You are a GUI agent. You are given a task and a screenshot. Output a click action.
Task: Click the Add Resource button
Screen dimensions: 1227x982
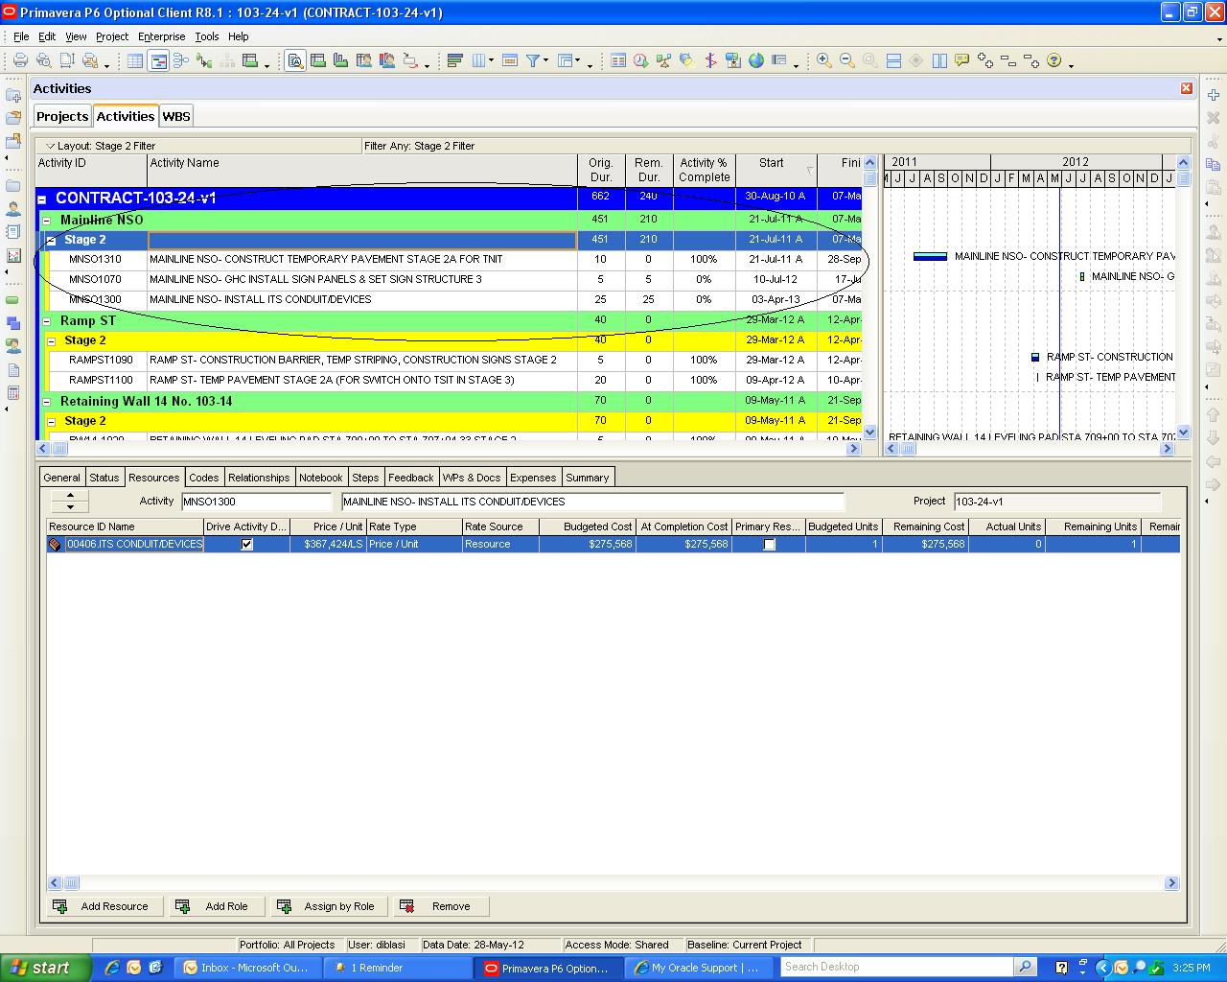click(x=104, y=906)
